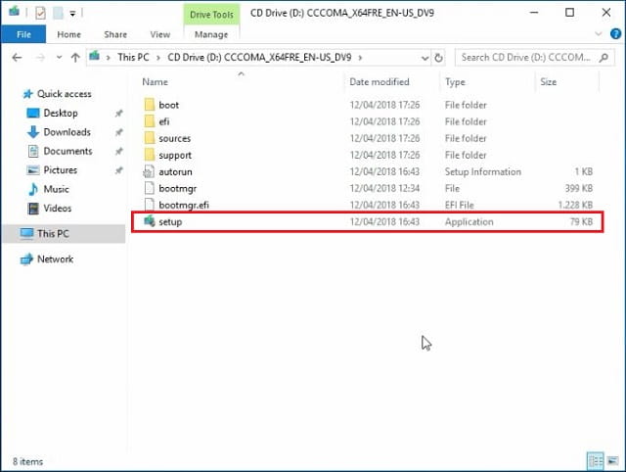626x472 pixels.
Task: Open the Customize Quick Access Toolbar dropdown
Action: click(72, 14)
